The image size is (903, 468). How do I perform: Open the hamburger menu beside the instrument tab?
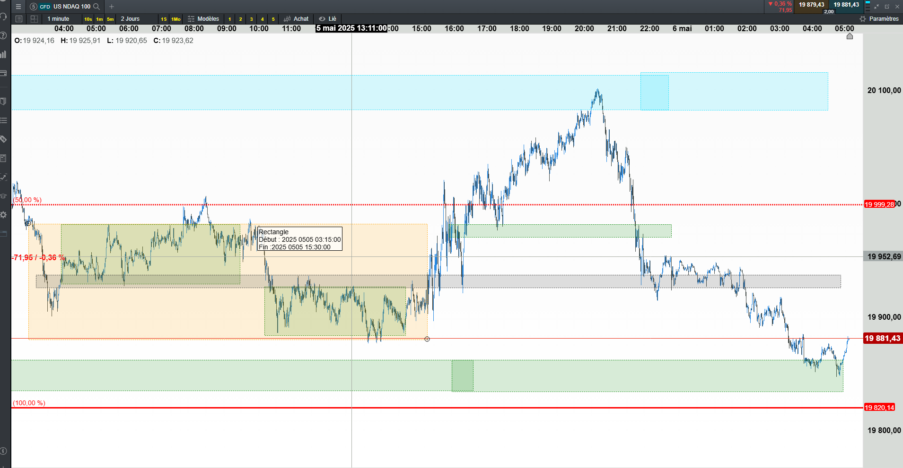[18, 7]
